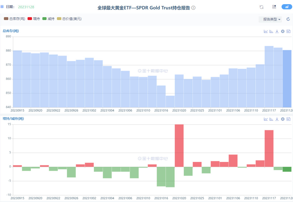
Task: Click the X restore icon on 总库存 chart
Action: pyautogui.click(x=283, y=31)
